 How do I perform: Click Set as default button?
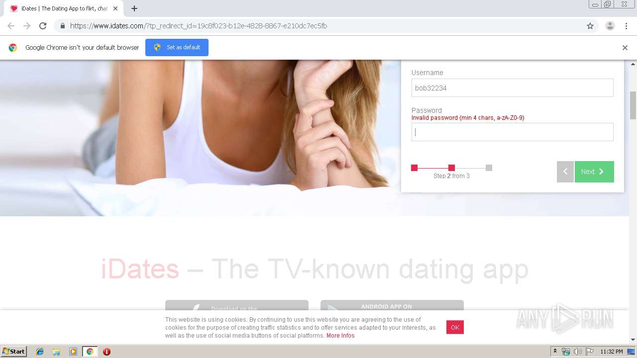coord(177,47)
